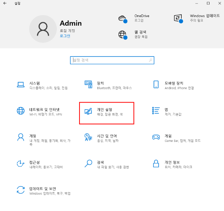Open the 접근성 icon
The height and width of the screenshot is (211, 224).
(21, 164)
